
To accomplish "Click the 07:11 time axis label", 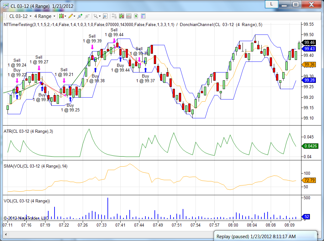I will pyautogui.click(x=8, y=225).
